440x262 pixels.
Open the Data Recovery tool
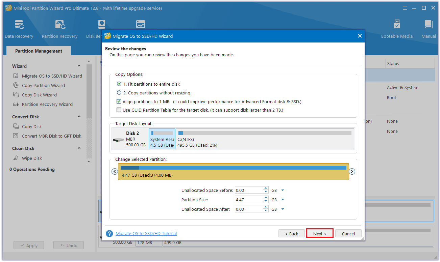click(19, 29)
